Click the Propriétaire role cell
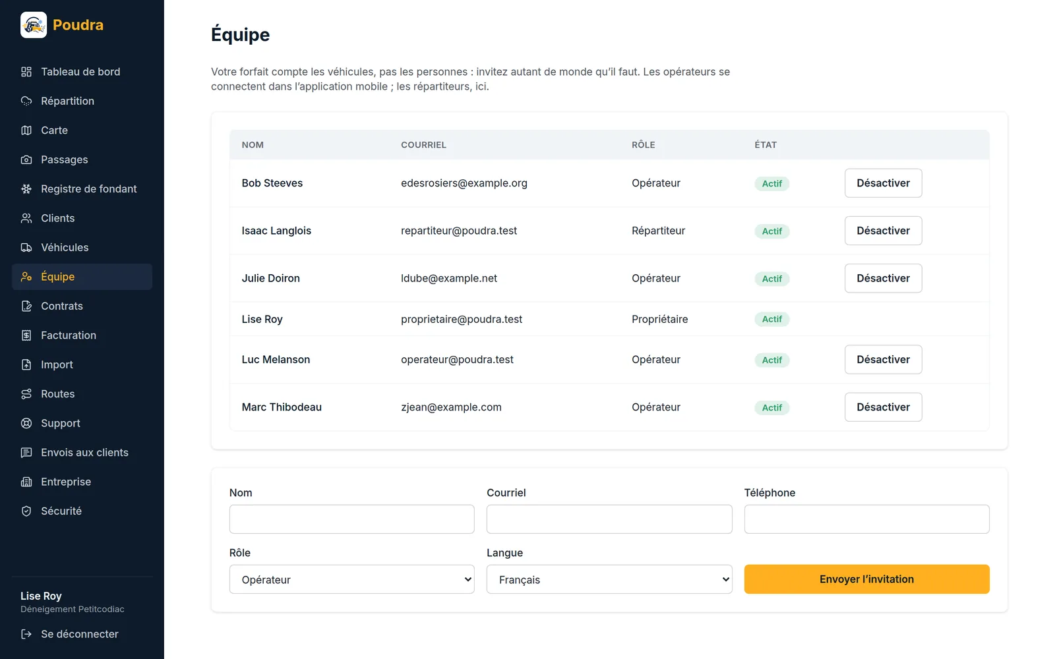 [659, 319]
